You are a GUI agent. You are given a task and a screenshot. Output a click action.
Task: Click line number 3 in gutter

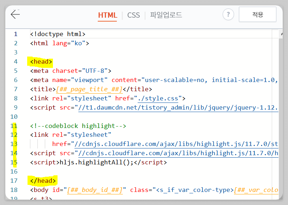coord(16,53)
